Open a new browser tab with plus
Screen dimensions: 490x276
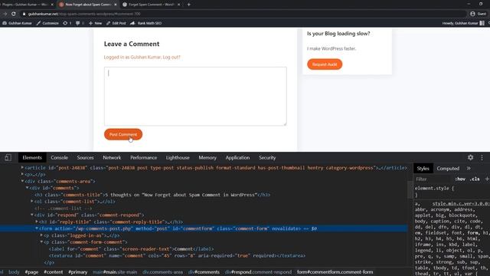(189, 5)
